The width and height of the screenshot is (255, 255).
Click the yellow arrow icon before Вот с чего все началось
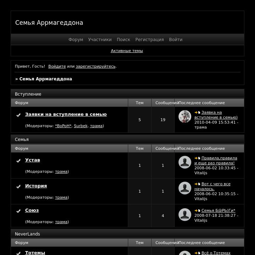pyautogui.click(x=196, y=184)
